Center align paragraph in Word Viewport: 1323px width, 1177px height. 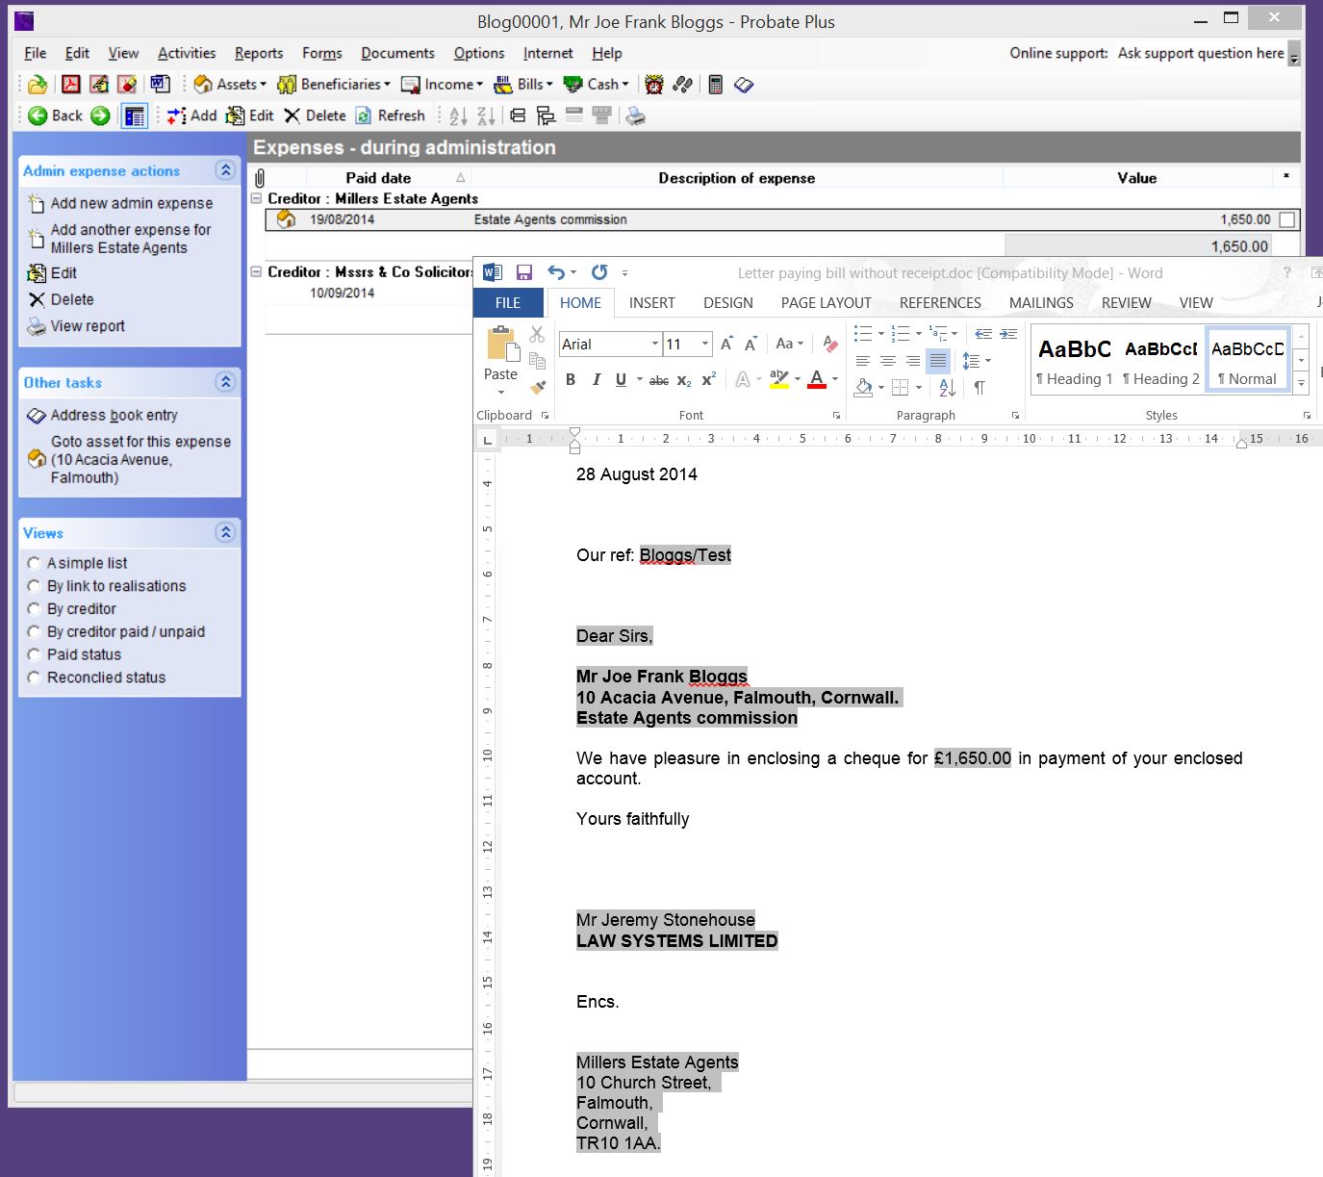coord(887,361)
